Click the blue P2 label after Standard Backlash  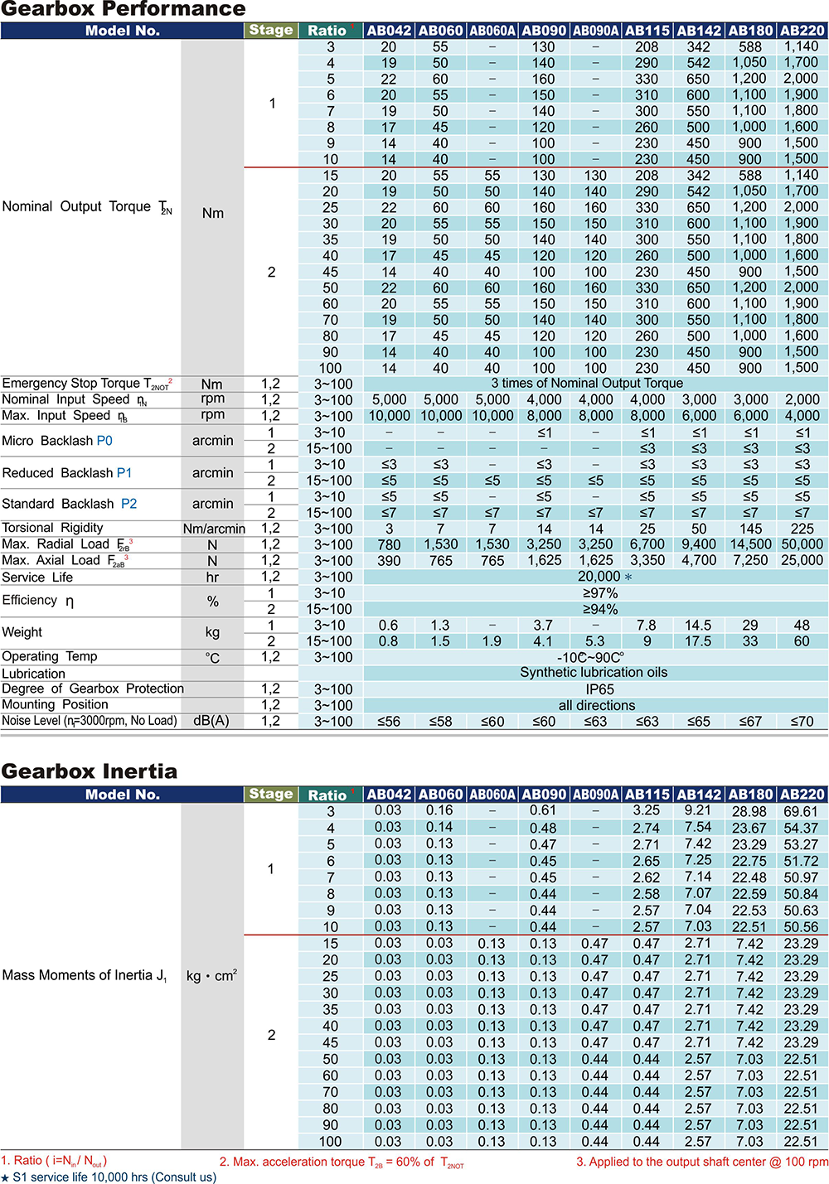[x=129, y=504]
